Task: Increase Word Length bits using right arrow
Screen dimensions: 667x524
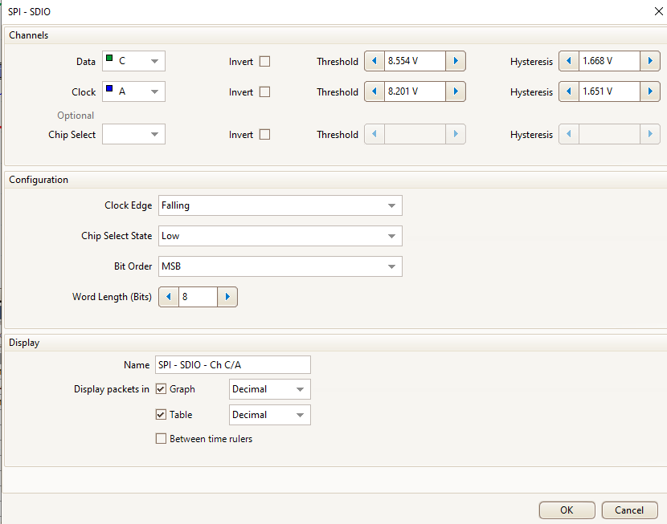Action: 227,297
